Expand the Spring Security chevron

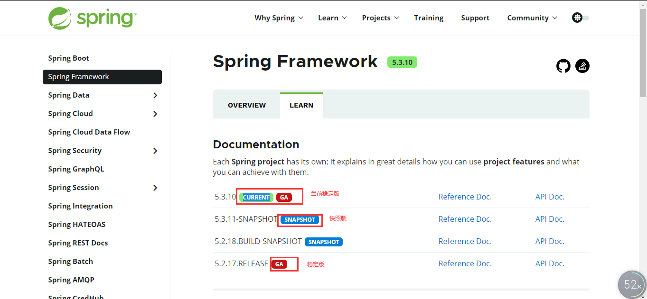(x=155, y=151)
